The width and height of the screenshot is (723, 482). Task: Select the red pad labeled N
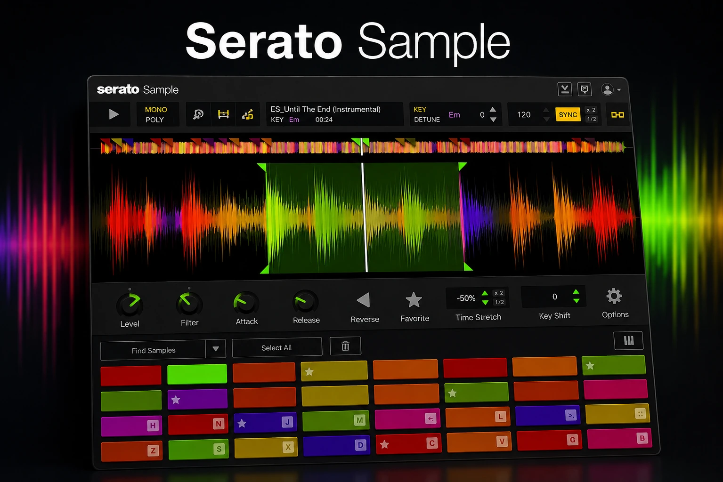[198, 424]
